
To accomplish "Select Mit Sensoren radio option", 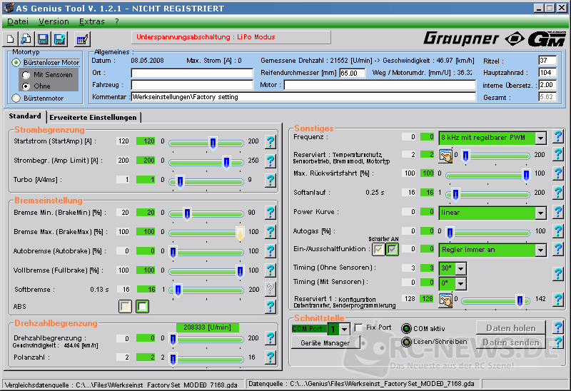I will click(x=26, y=75).
